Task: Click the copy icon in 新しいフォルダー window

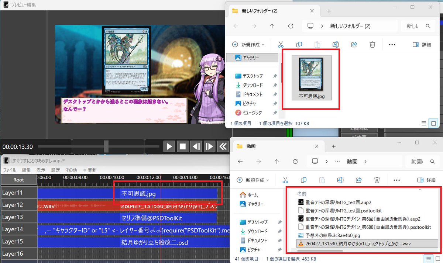Action: (x=299, y=45)
